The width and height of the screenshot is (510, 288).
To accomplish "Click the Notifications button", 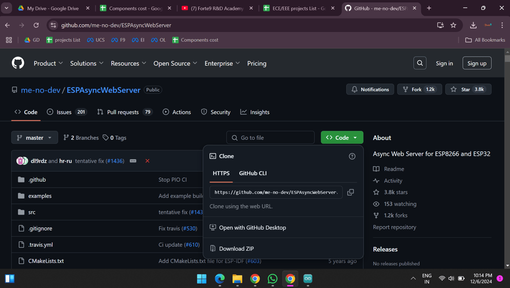I will point(370,90).
